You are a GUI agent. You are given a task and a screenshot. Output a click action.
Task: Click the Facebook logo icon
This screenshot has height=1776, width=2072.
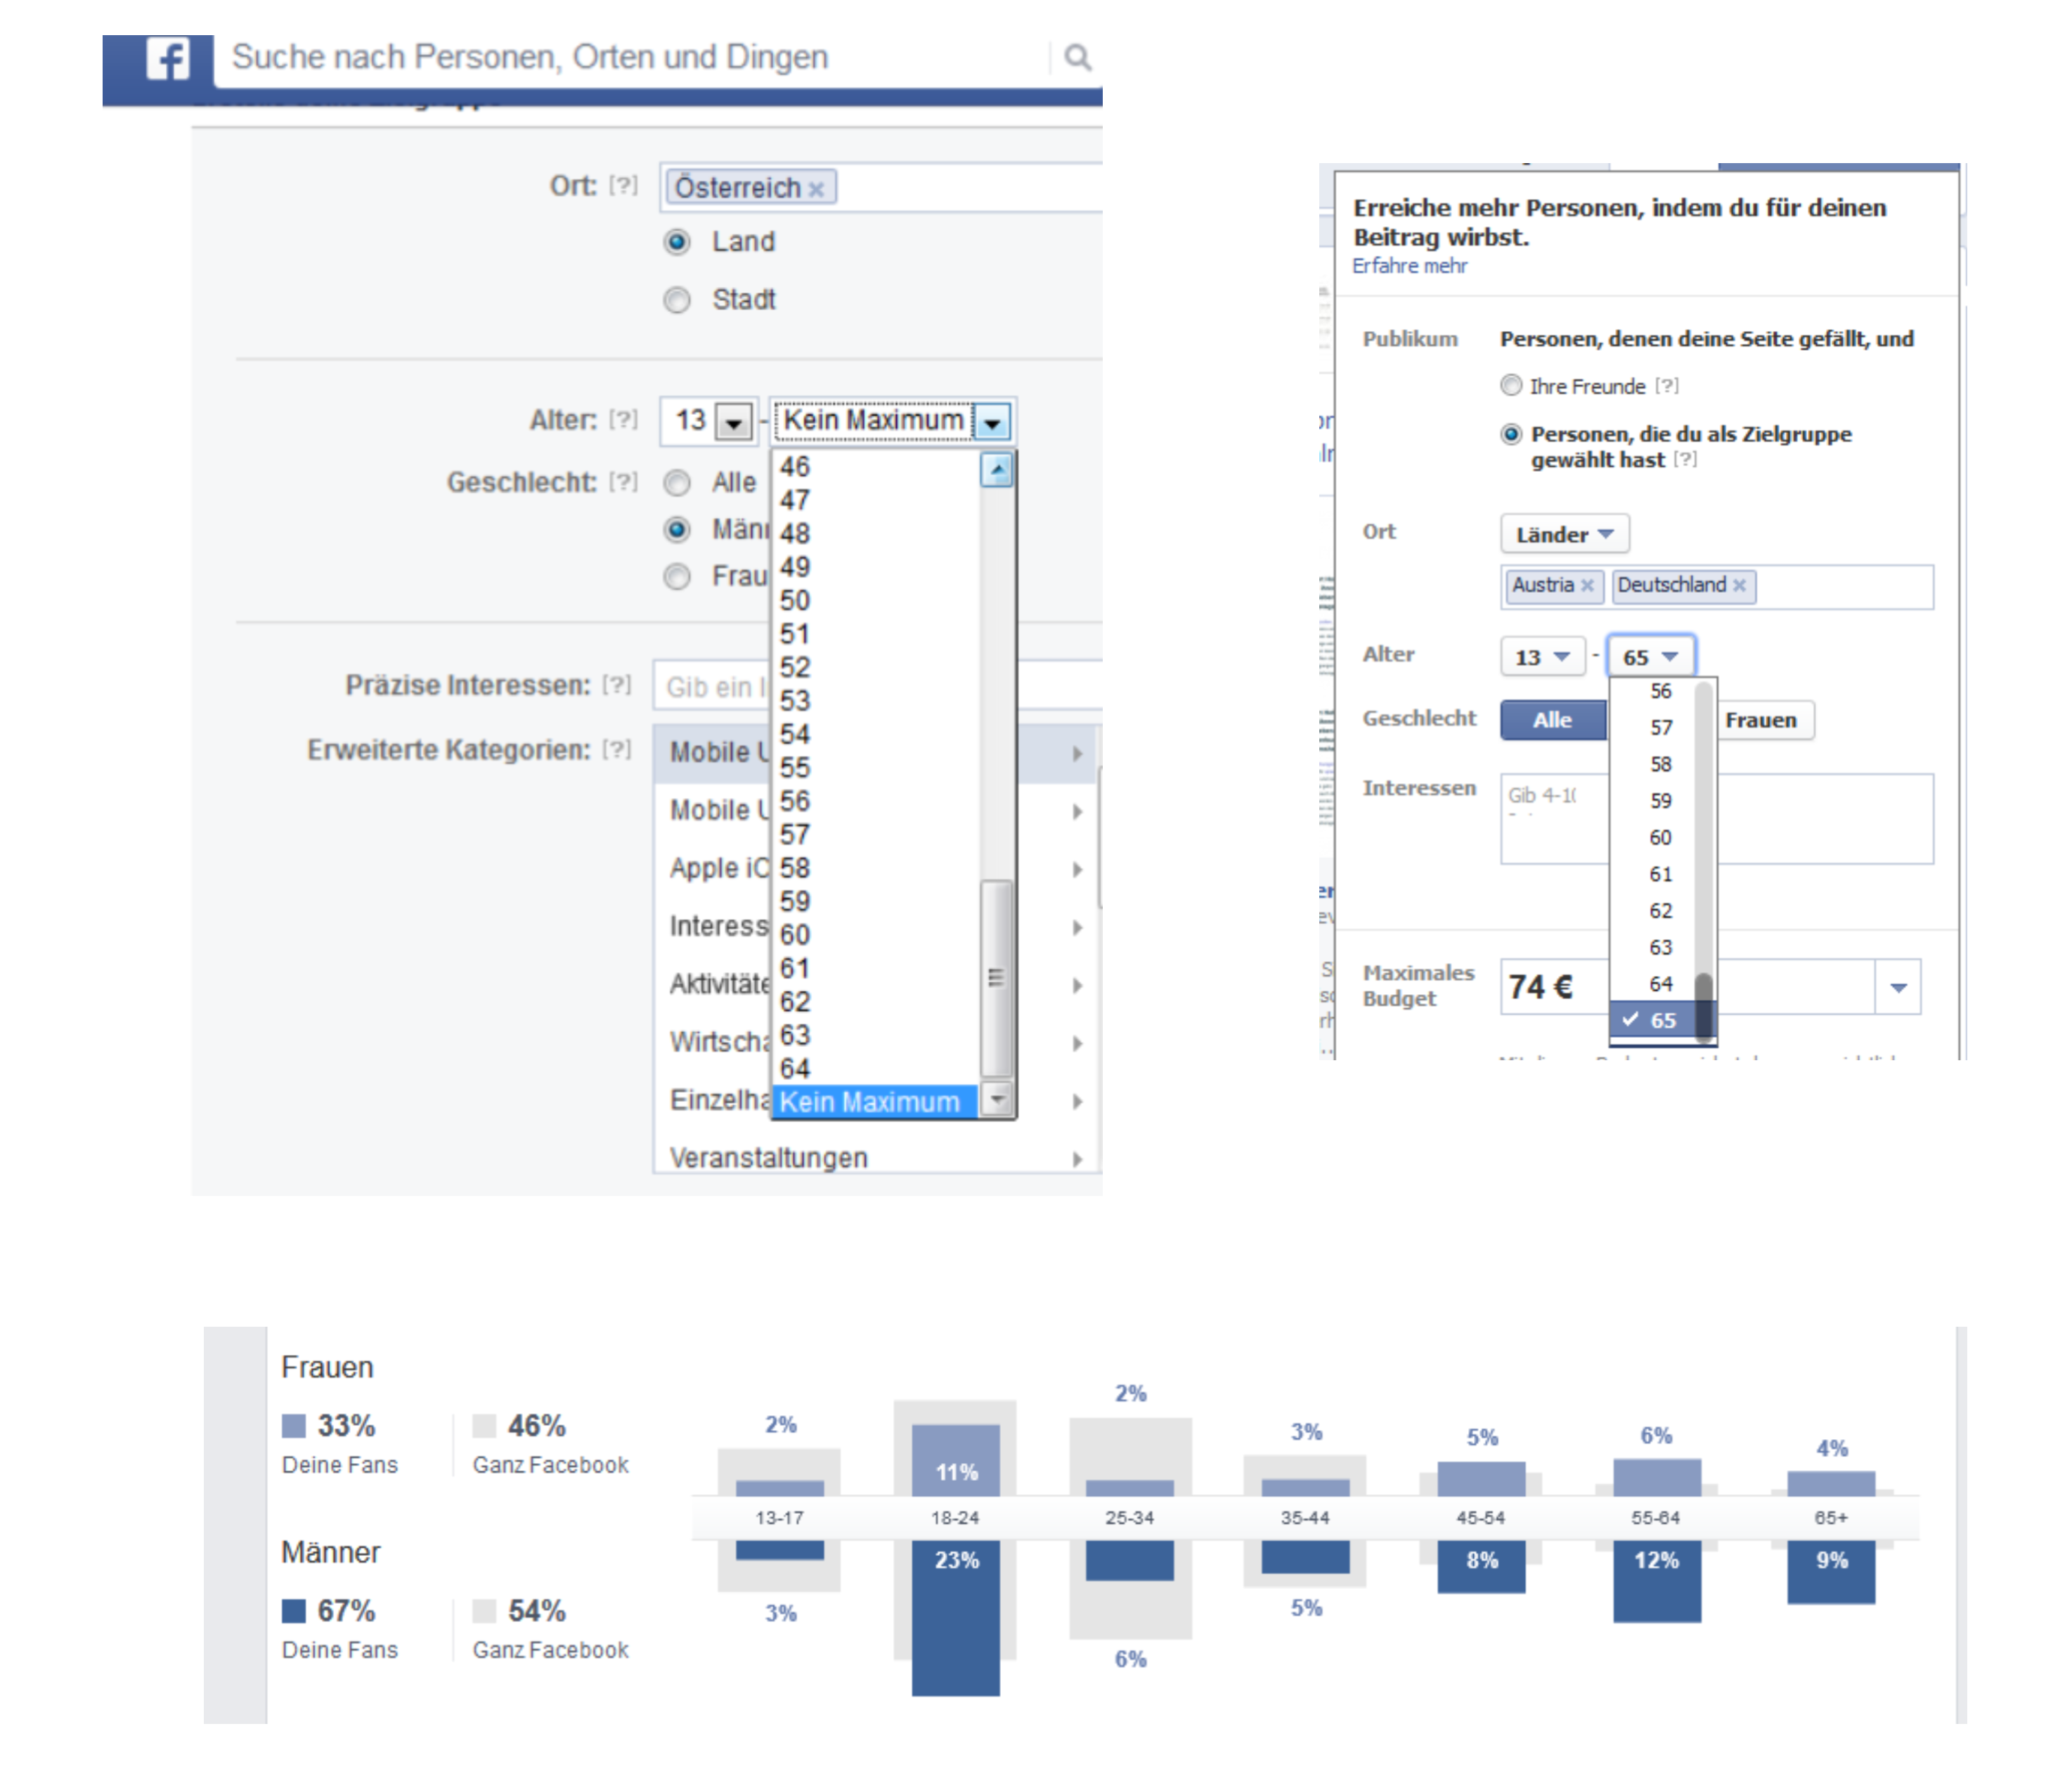click(168, 59)
